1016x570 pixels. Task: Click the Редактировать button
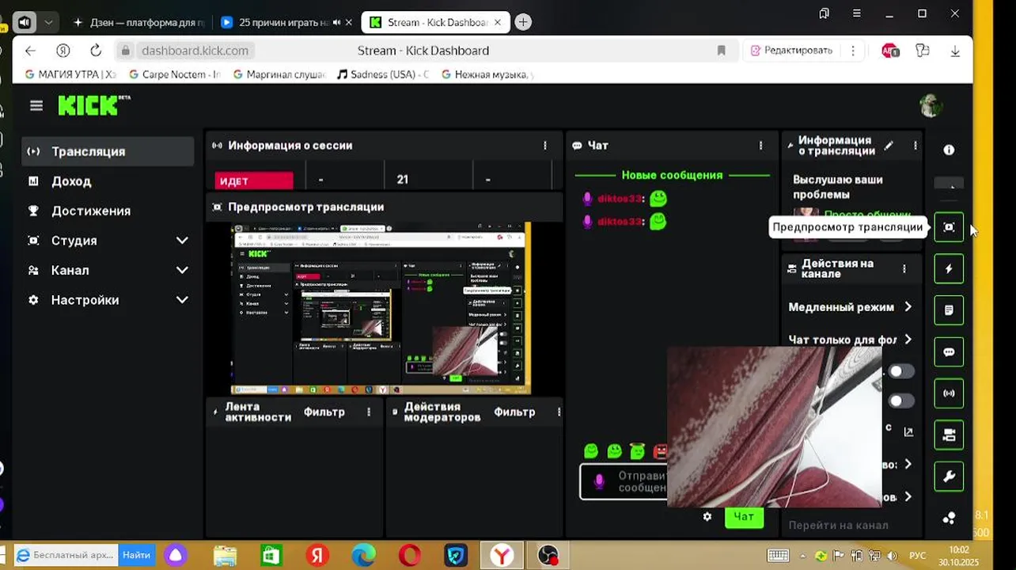click(791, 51)
